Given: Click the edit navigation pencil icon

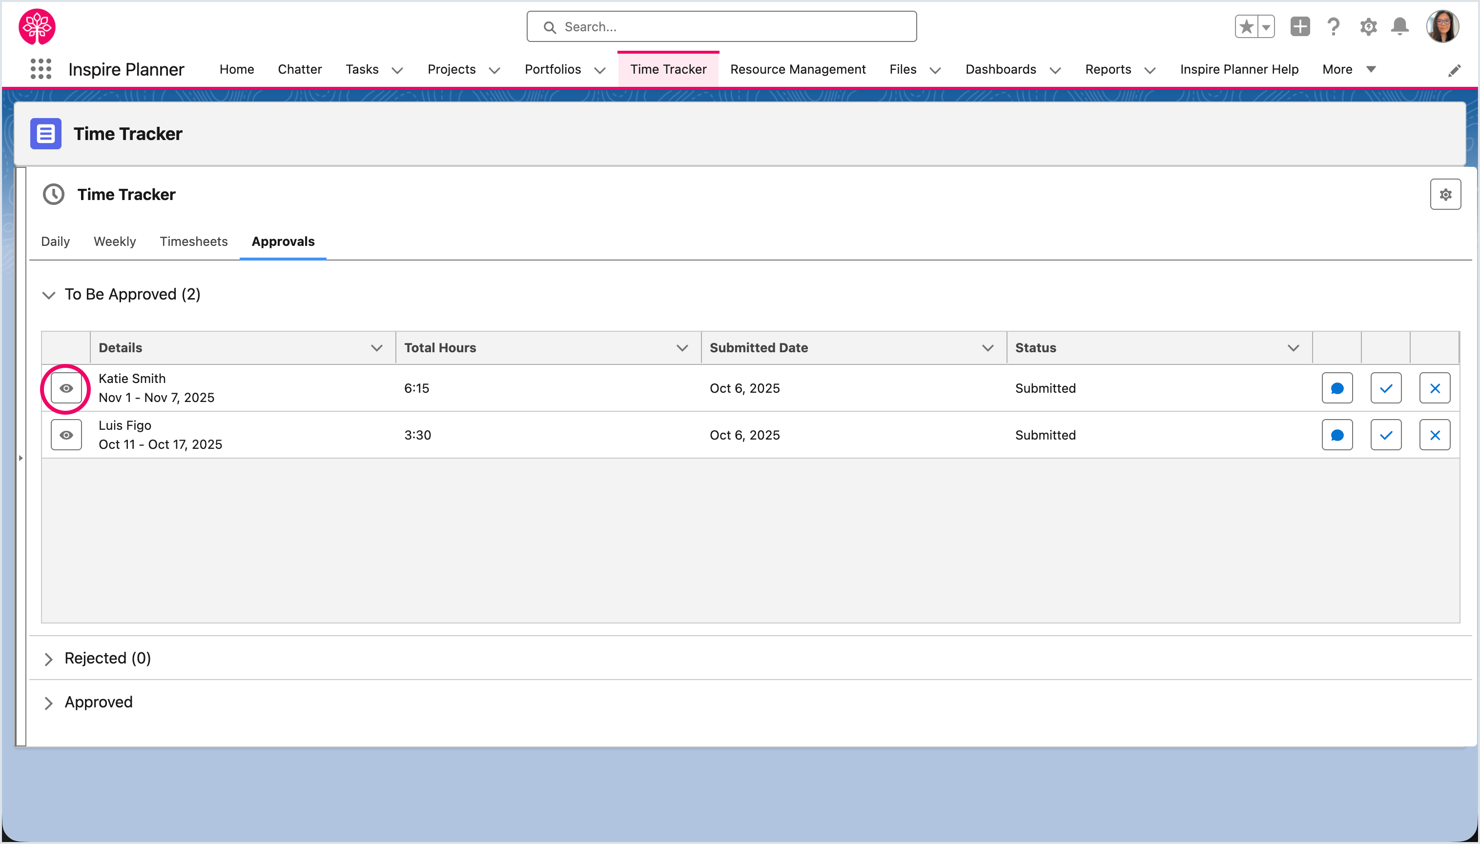Looking at the screenshot, I should point(1454,71).
